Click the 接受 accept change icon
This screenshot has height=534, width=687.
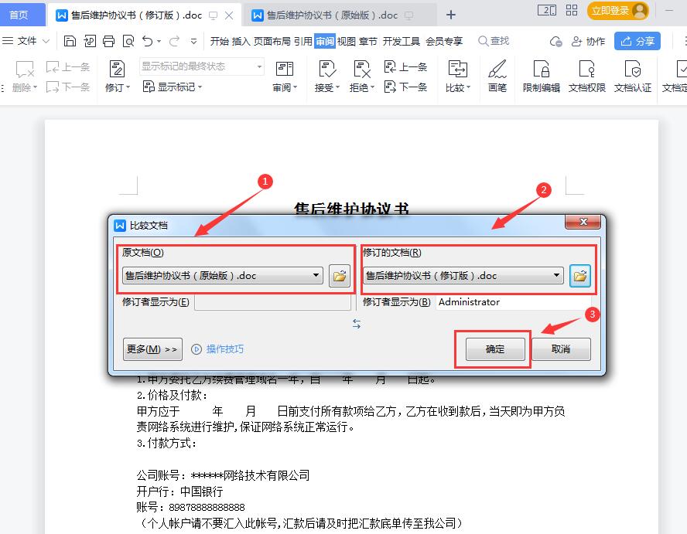click(x=327, y=69)
